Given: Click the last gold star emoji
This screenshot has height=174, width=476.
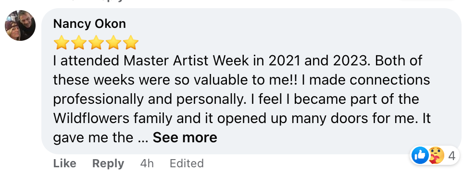Looking at the screenshot, I should point(131,42).
